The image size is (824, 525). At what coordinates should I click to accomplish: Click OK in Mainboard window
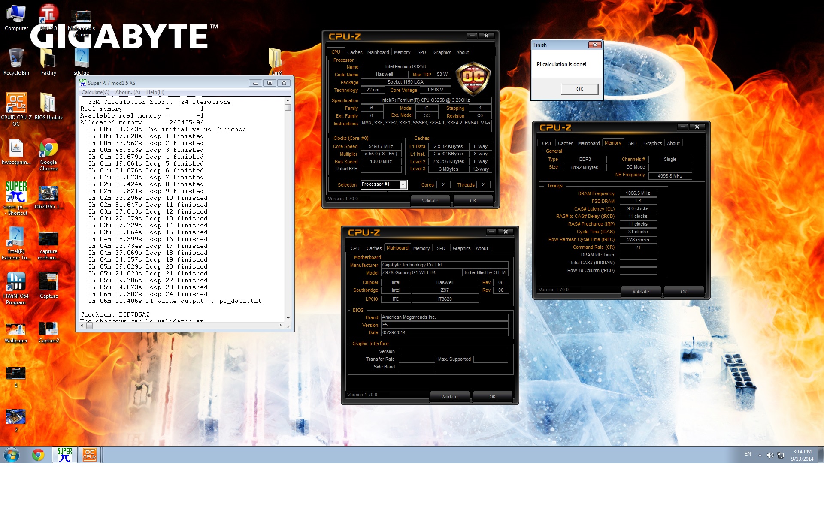pyautogui.click(x=492, y=397)
